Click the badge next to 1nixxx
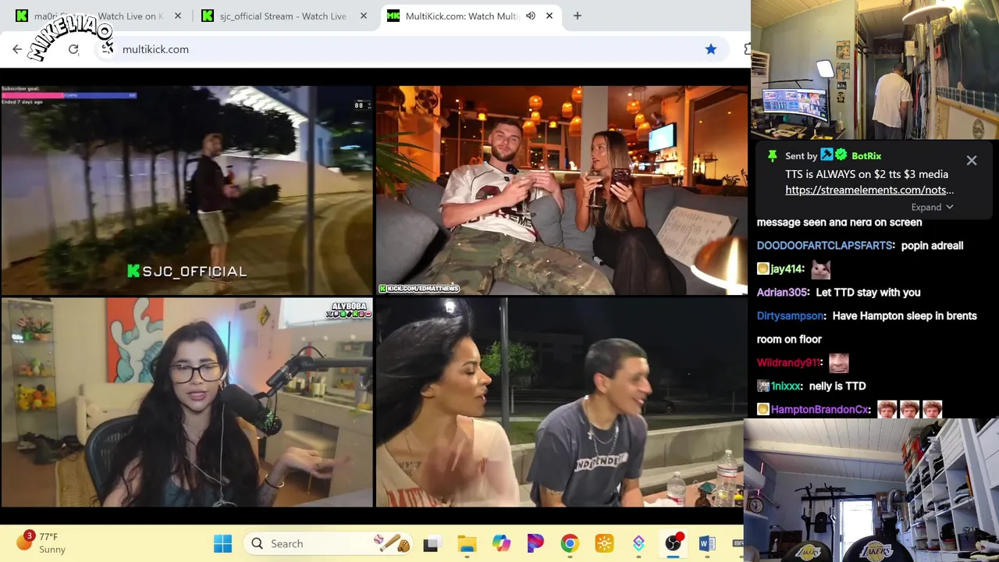The height and width of the screenshot is (562, 999). pos(763,386)
